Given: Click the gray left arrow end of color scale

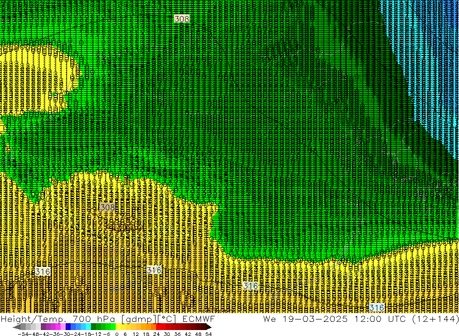Looking at the screenshot, I should 17,327.
